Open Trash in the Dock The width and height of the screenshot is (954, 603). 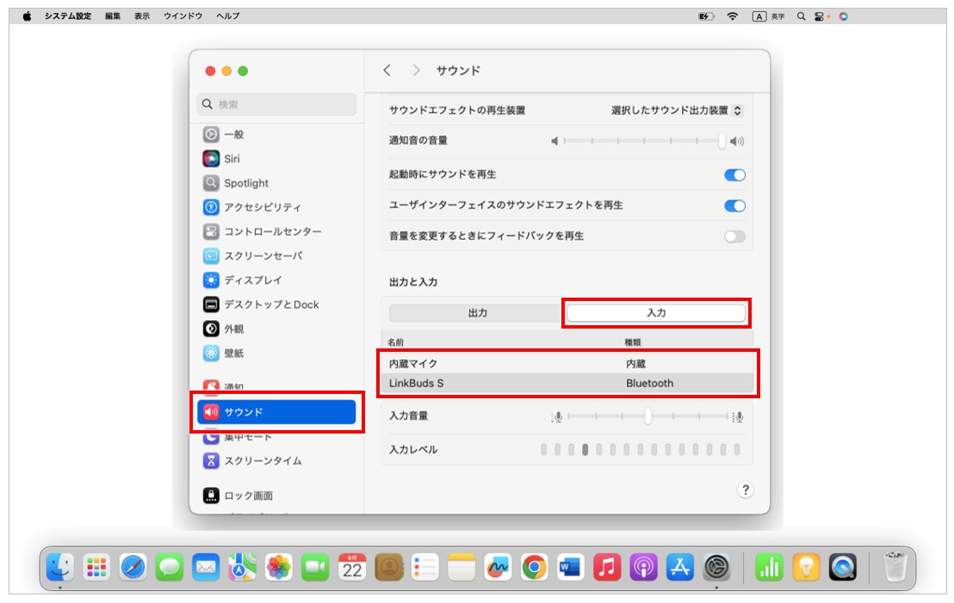pyautogui.click(x=895, y=567)
